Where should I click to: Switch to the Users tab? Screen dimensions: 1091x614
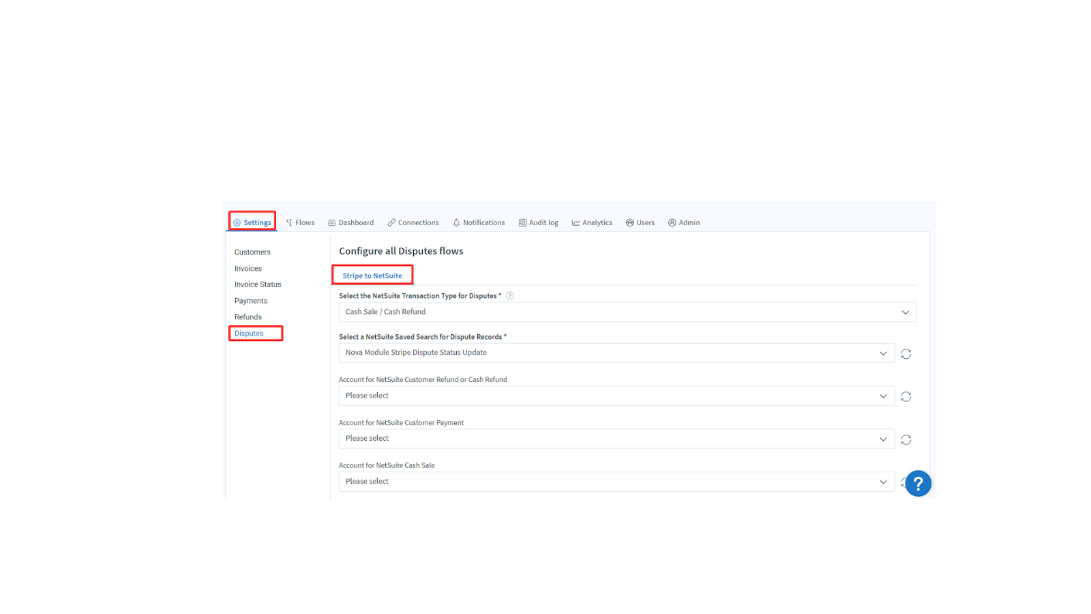(x=640, y=222)
